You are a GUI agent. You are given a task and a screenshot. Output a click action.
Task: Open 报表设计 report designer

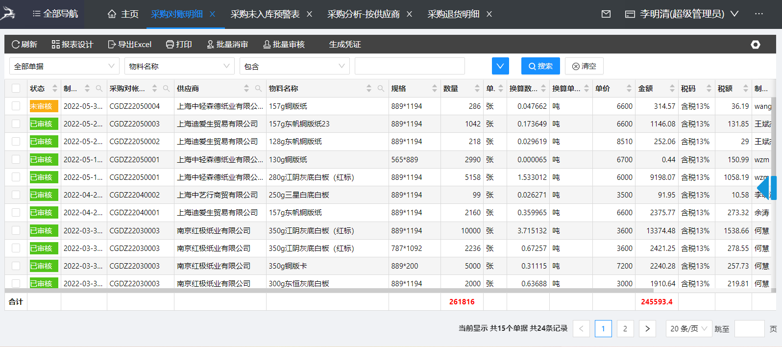coord(73,45)
